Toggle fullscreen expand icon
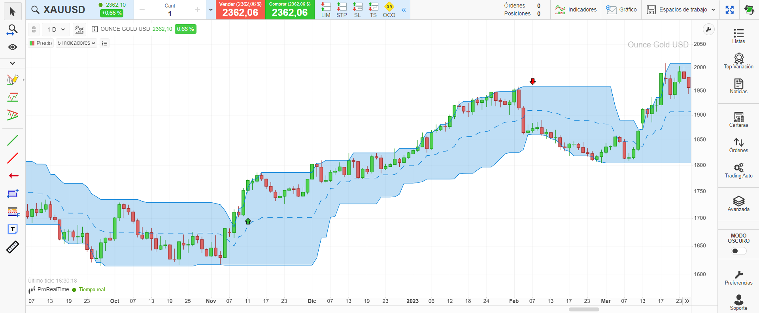759x313 pixels. [730, 9]
